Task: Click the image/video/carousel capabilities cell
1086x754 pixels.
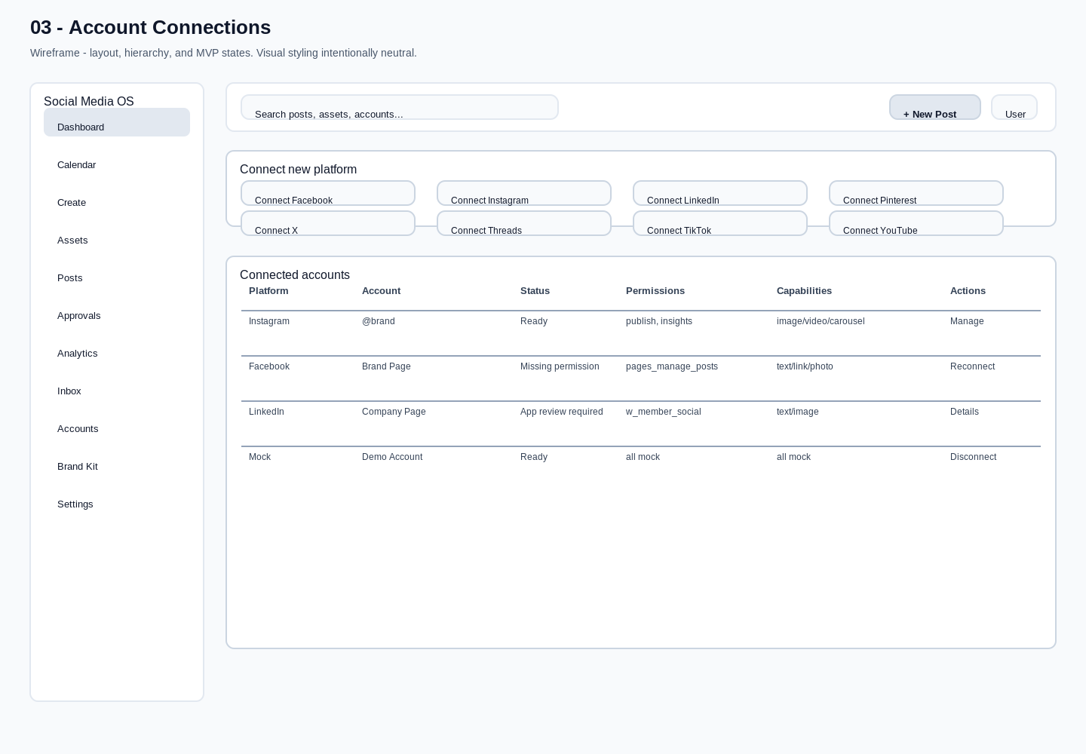Action: coord(821,321)
